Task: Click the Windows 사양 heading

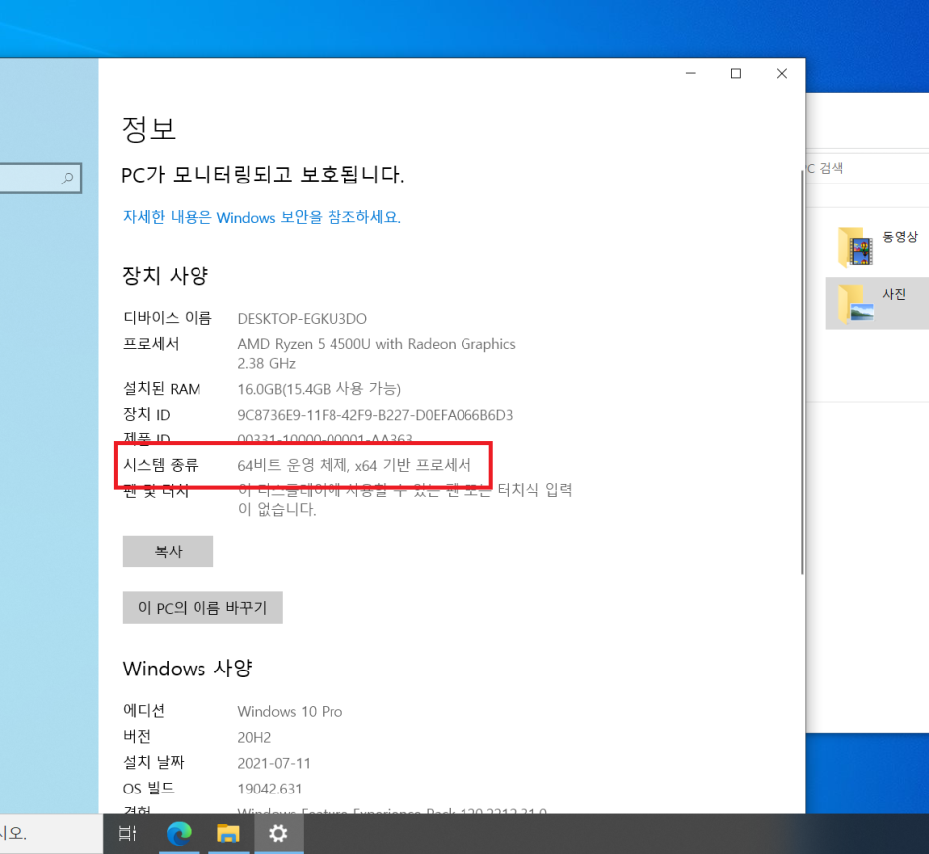Action: (188, 669)
